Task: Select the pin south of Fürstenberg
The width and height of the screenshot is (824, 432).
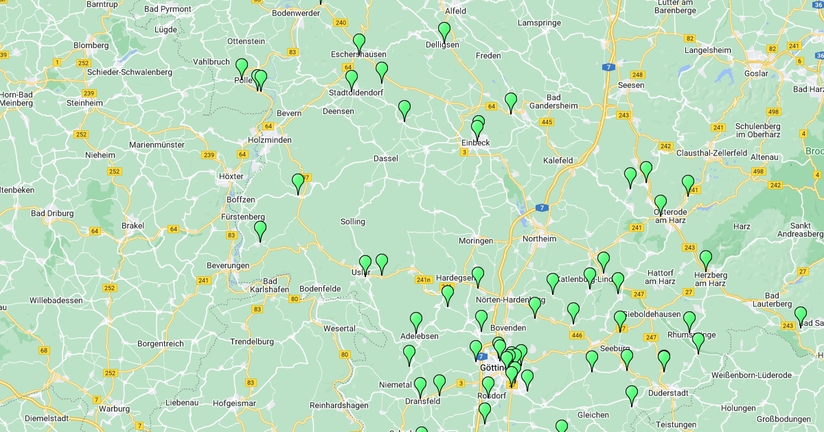Action: click(x=260, y=231)
